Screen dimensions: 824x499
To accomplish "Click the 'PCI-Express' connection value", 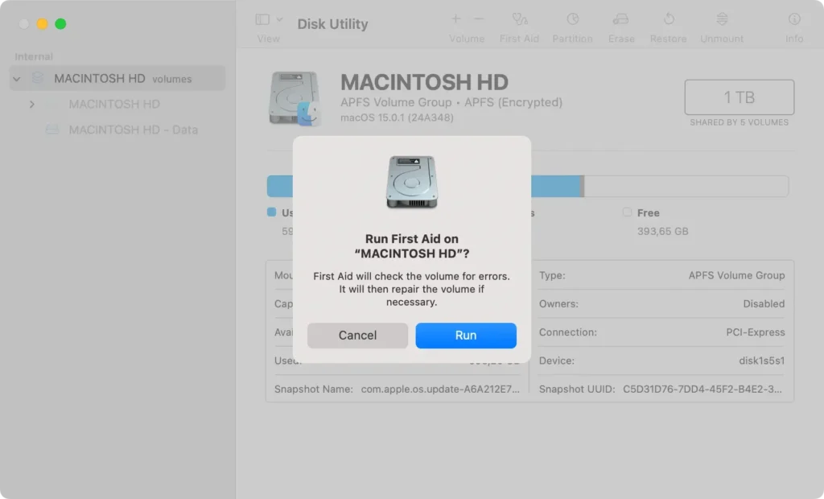I will click(x=755, y=332).
